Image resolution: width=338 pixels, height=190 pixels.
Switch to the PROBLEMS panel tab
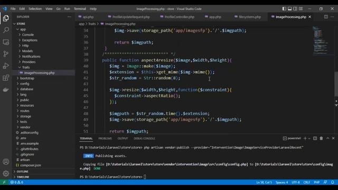(105, 138)
